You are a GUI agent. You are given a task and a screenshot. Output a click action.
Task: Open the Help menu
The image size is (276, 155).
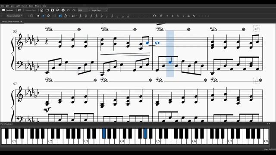pyautogui.click(x=44, y=6)
